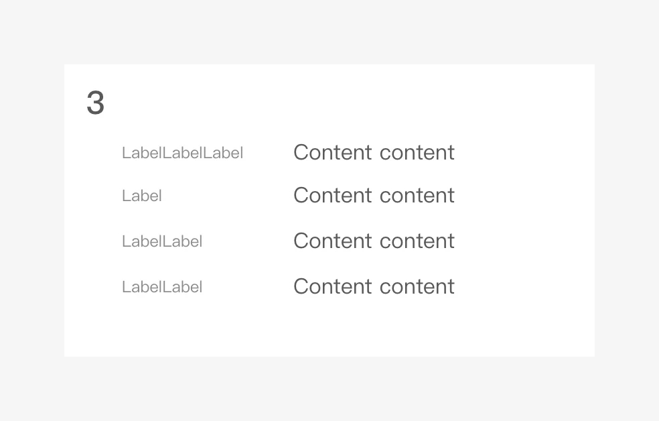Click the number 3 heading
This screenshot has height=421, width=659.
(96, 103)
